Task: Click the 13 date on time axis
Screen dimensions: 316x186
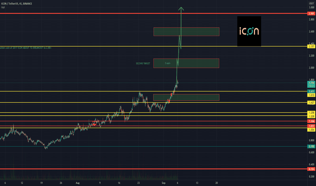Action: tap(197, 183)
